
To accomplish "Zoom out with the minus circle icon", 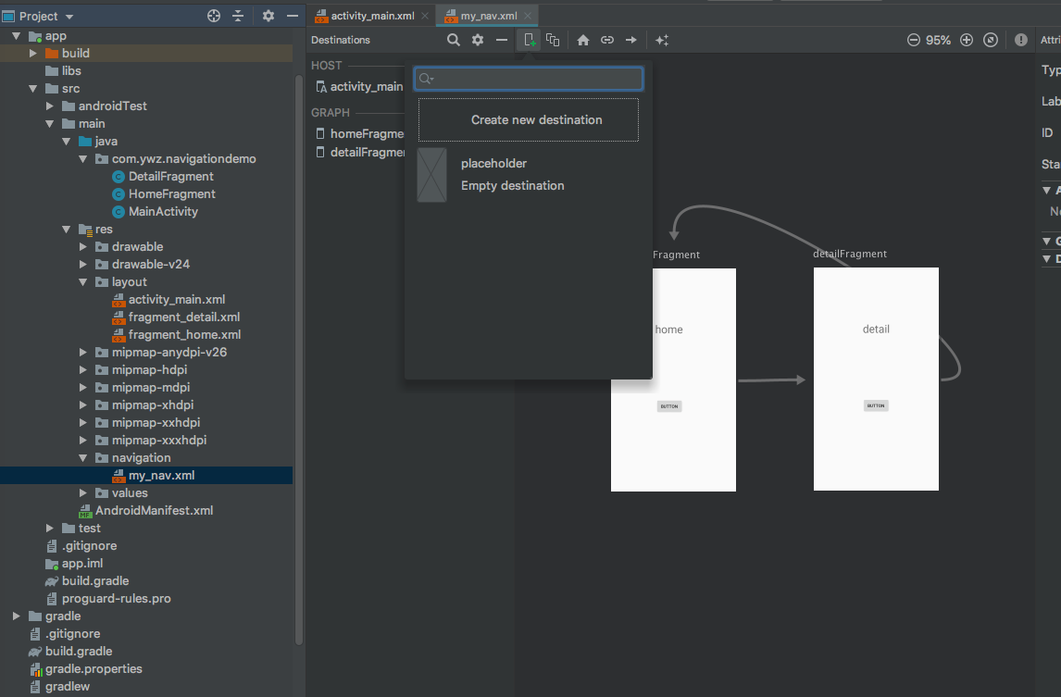I will 914,40.
